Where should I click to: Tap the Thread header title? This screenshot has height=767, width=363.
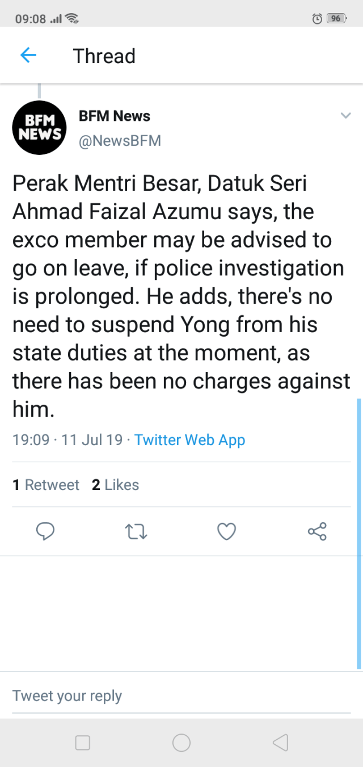point(104,56)
